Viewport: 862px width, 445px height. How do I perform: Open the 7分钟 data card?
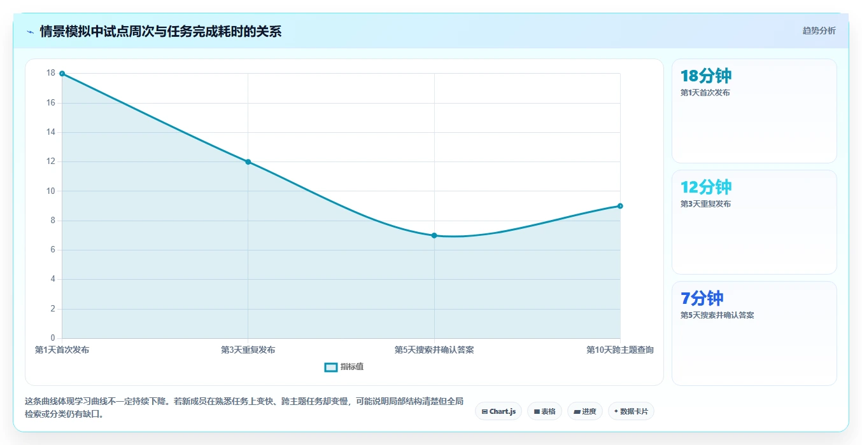click(x=754, y=334)
